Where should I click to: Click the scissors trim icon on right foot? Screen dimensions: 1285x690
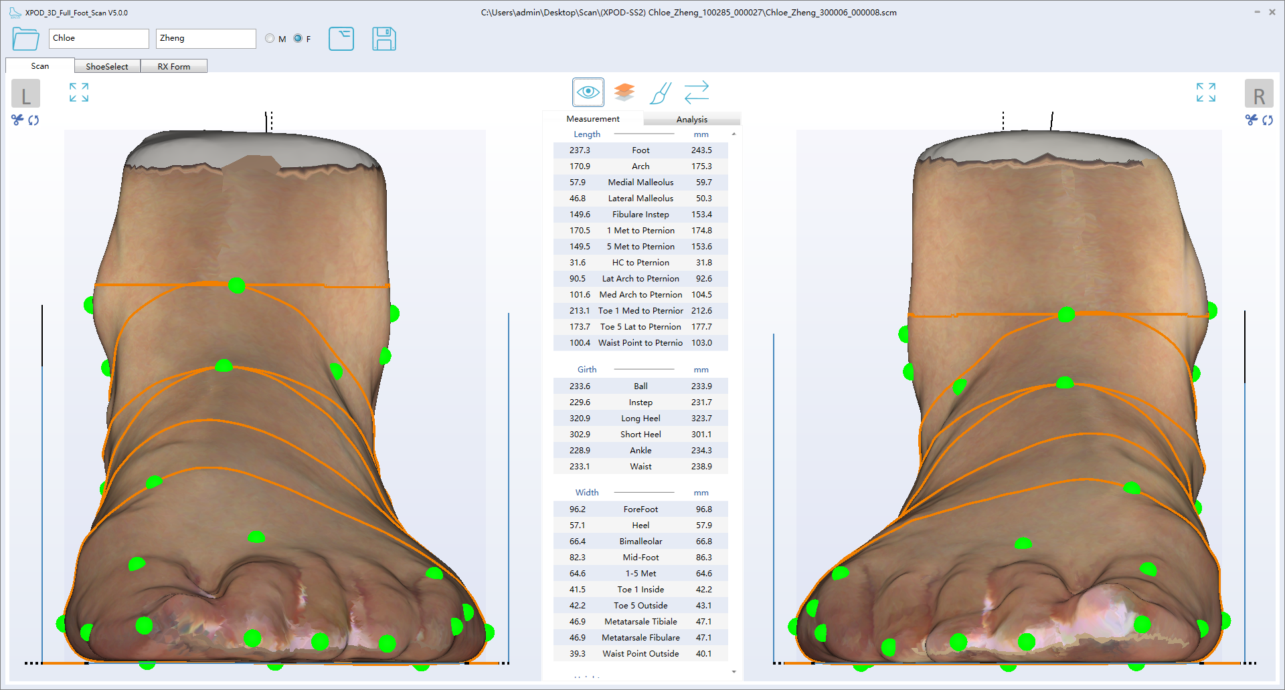pyautogui.click(x=1251, y=120)
